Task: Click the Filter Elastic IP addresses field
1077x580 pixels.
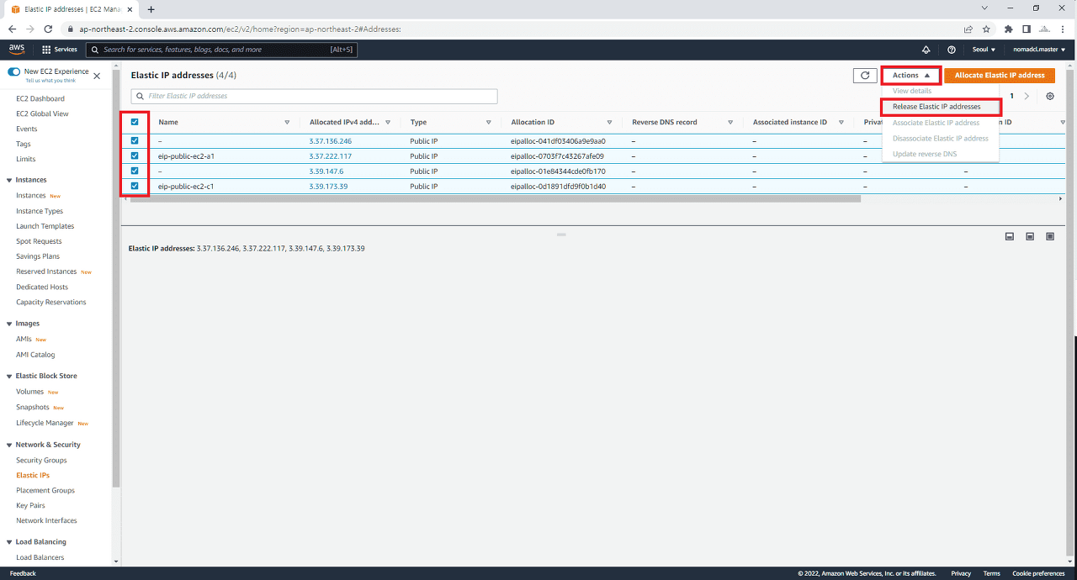Action: [314, 97]
